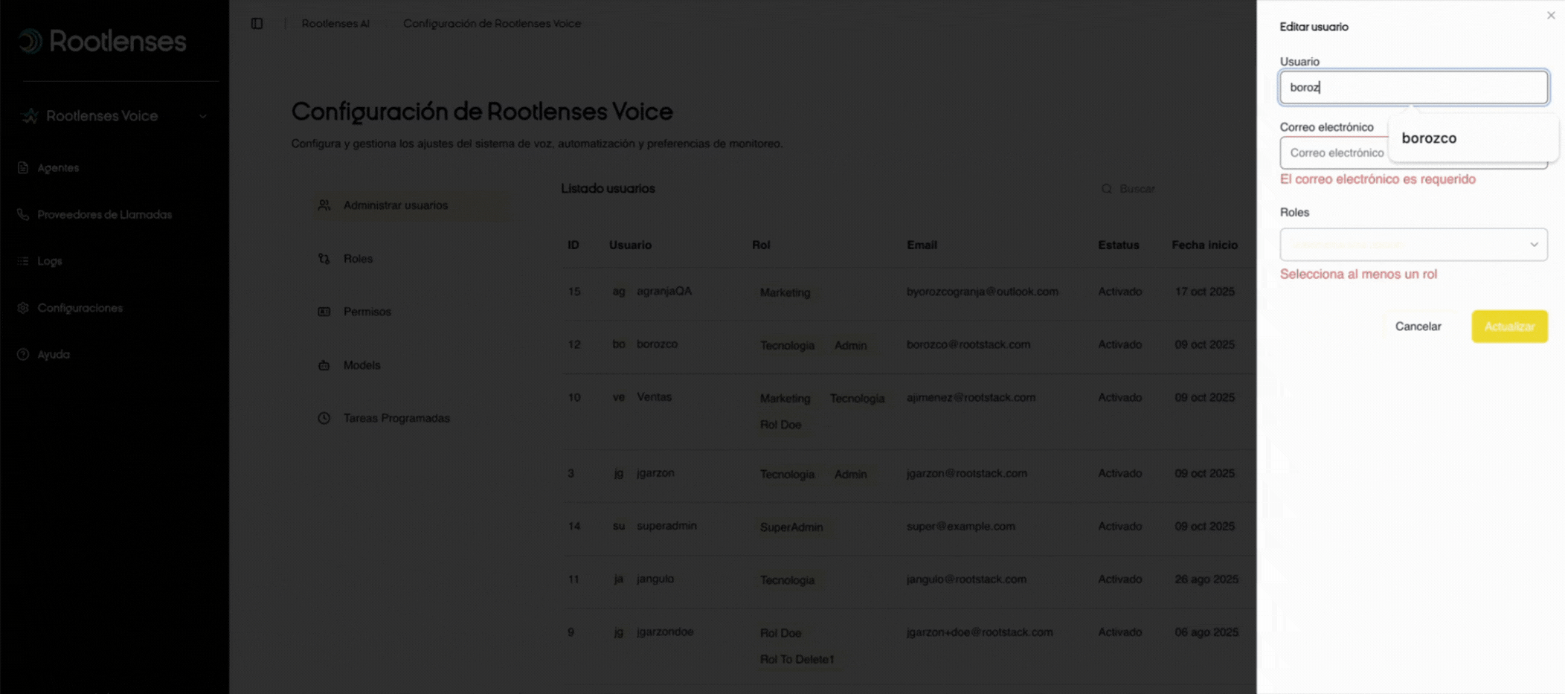Select Proveedores de Llamadas in sidebar
Image resolution: width=1565 pixels, height=694 pixels.
103,214
